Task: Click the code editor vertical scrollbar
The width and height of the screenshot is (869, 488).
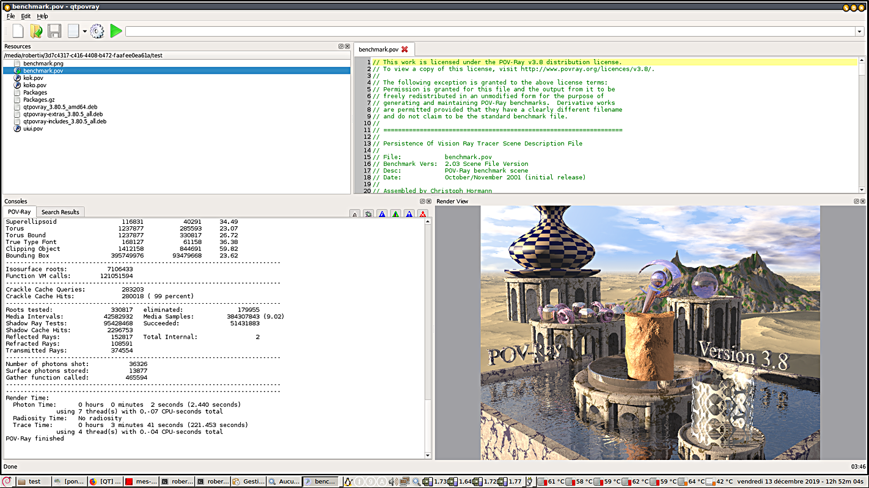Action: [862, 125]
